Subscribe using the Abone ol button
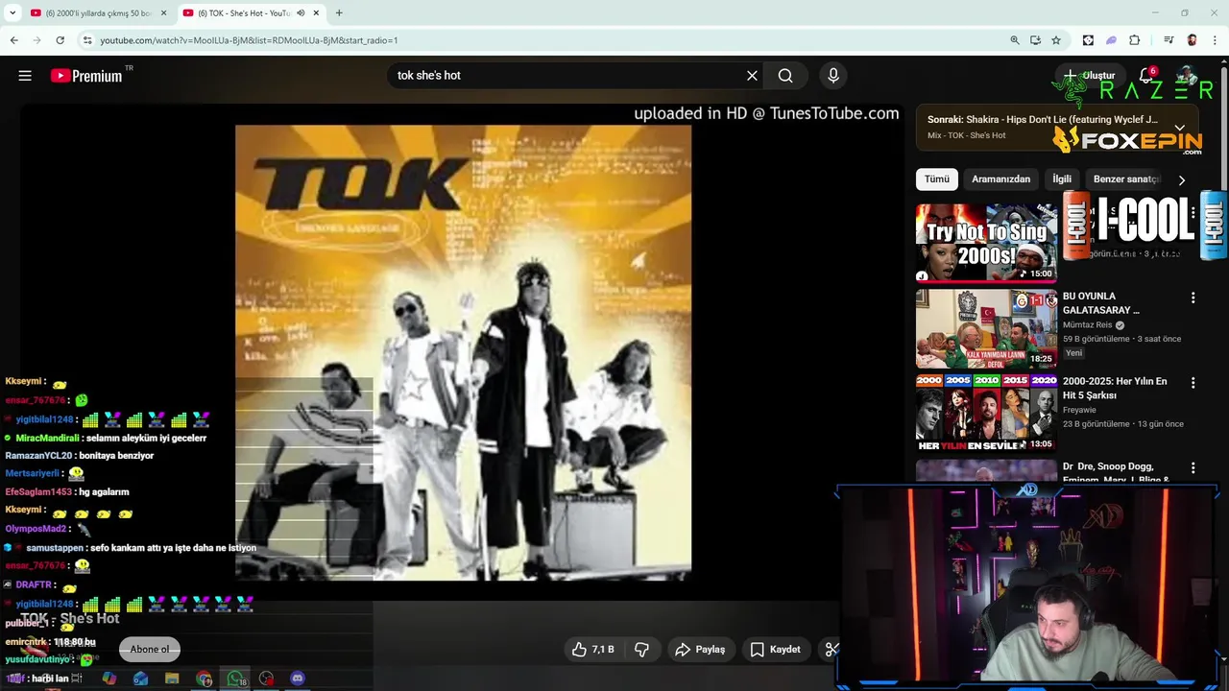 click(150, 650)
